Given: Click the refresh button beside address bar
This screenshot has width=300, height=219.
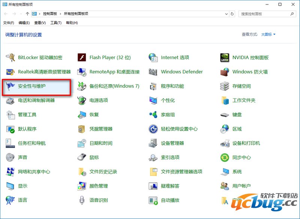Looking at the screenshot, I should (232, 14).
